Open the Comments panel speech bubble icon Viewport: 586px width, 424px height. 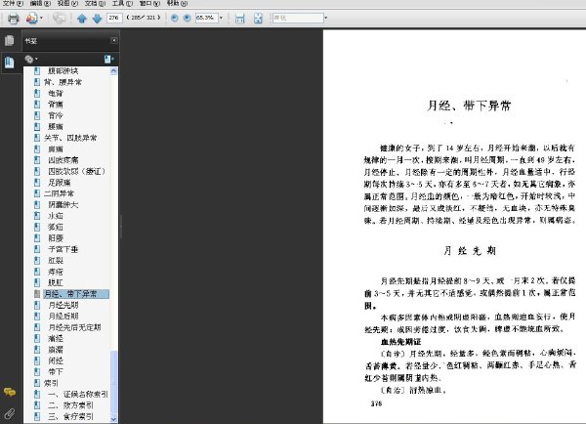[x=10, y=392]
